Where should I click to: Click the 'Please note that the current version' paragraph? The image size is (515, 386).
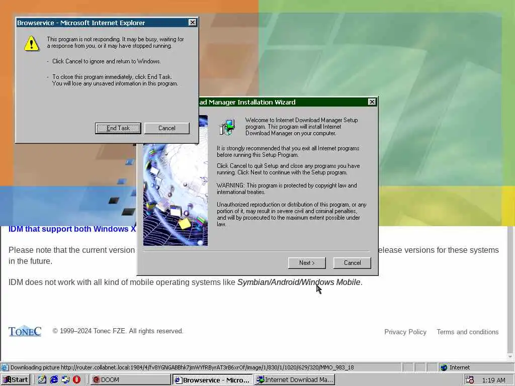click(71, 255)
